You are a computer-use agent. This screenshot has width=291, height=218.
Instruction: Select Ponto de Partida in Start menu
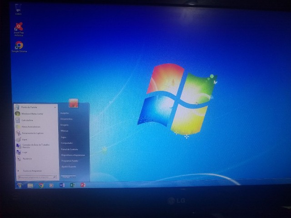[x=36, y=107]
